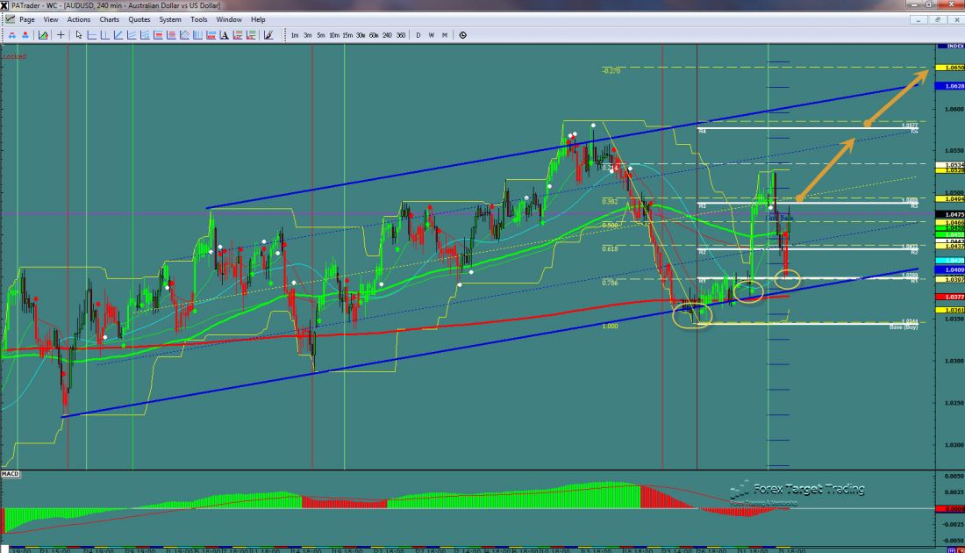Open the Charts dropdown menu
965x553 pixels.
click(x=110, y=18)
